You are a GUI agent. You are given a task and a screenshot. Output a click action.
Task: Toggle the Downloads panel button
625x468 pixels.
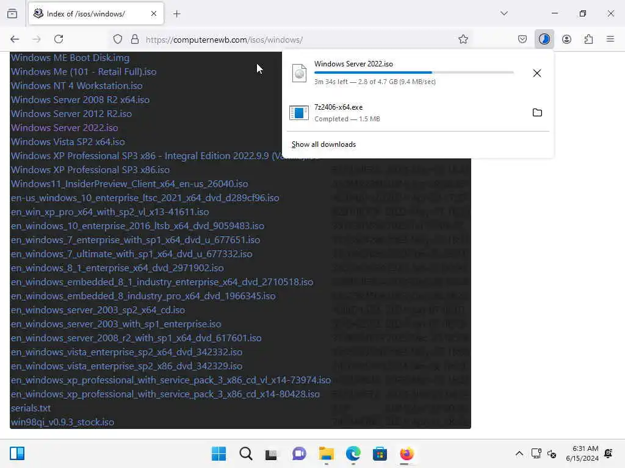pyautogui.click(x=544, y=39)
